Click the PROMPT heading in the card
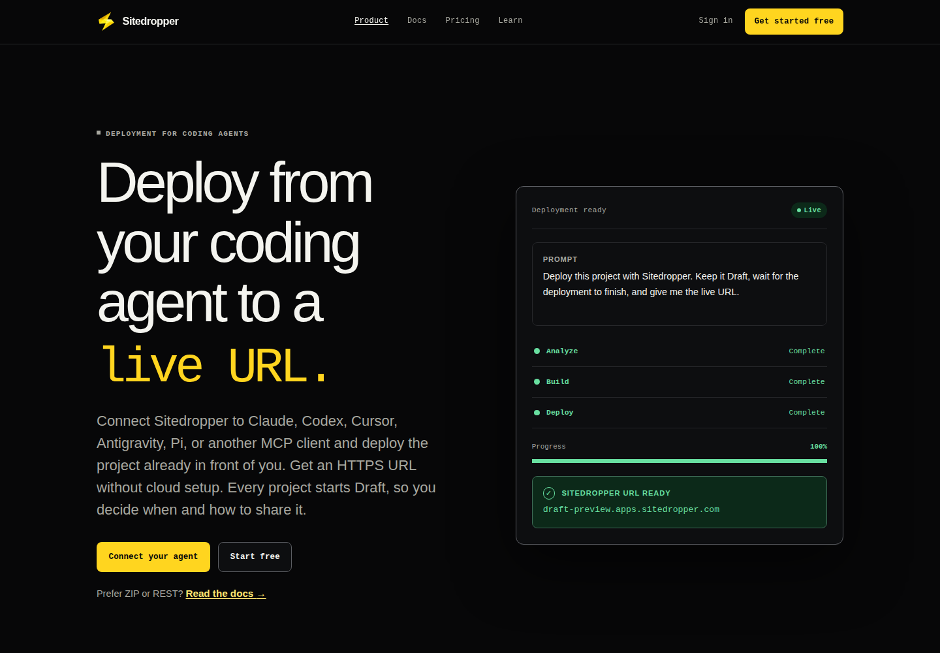 [x=560, y=259]
